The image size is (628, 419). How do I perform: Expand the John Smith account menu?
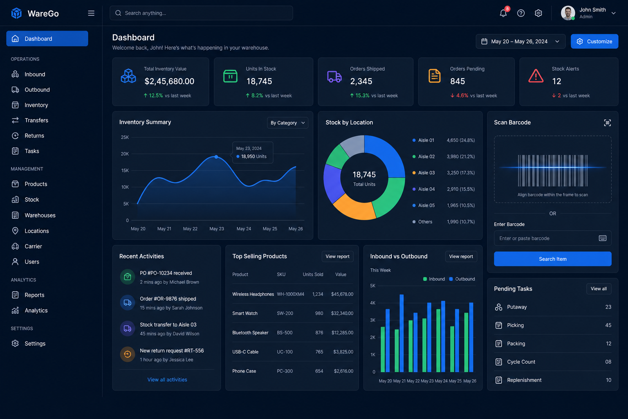click(588, 13)
